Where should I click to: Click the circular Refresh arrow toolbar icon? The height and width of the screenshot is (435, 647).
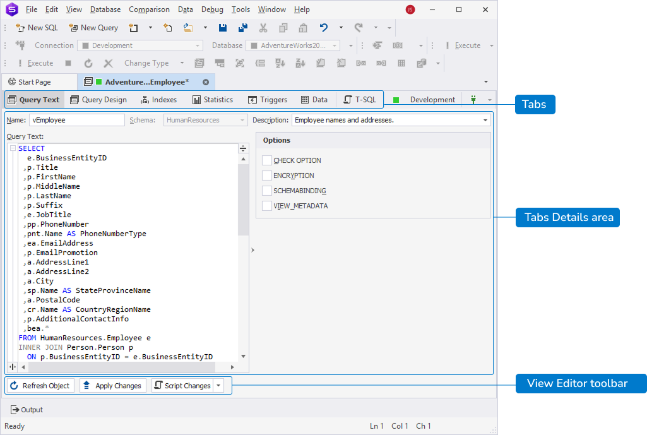(x=88, y=63)
